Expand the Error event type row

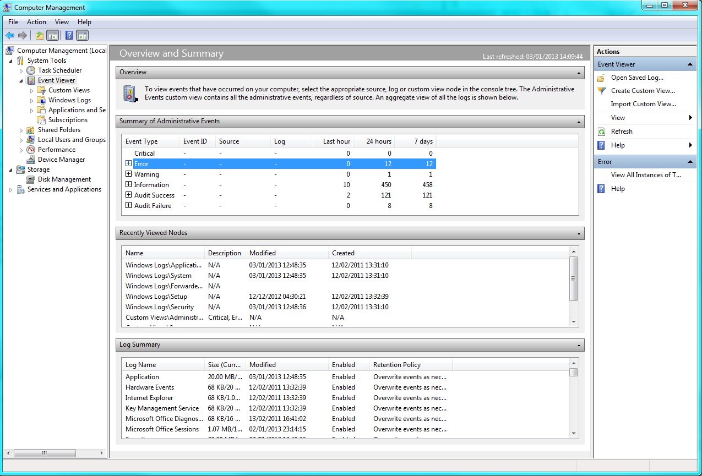128,163
